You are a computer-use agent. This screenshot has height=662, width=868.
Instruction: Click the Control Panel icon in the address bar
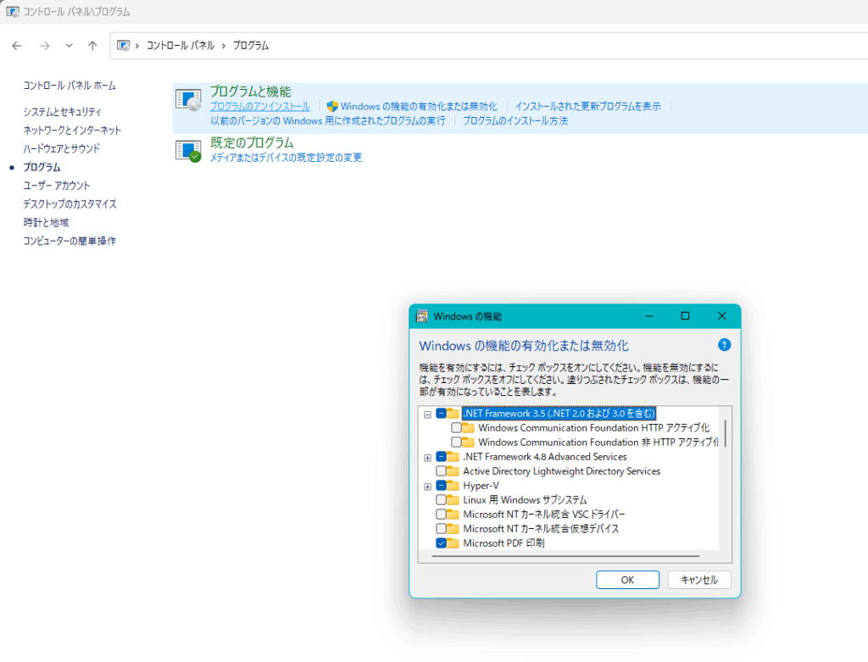coord(124,46)
